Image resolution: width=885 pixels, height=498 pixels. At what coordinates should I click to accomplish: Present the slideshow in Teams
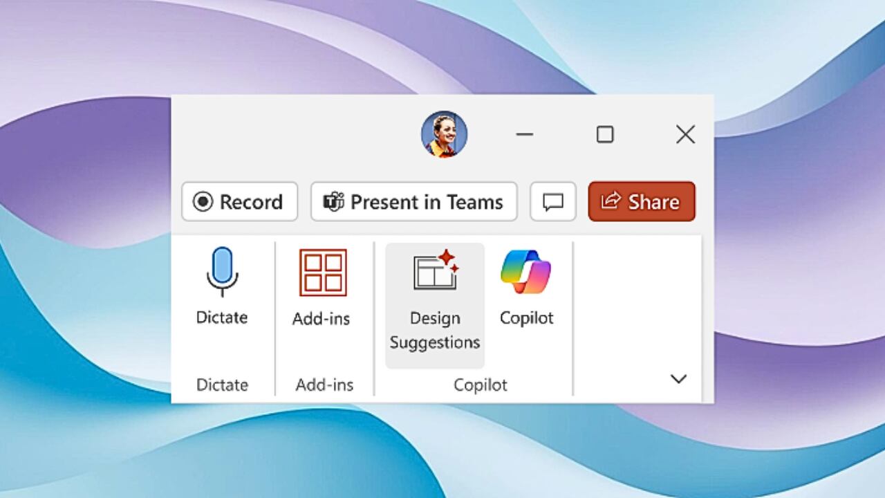(413, 201)
